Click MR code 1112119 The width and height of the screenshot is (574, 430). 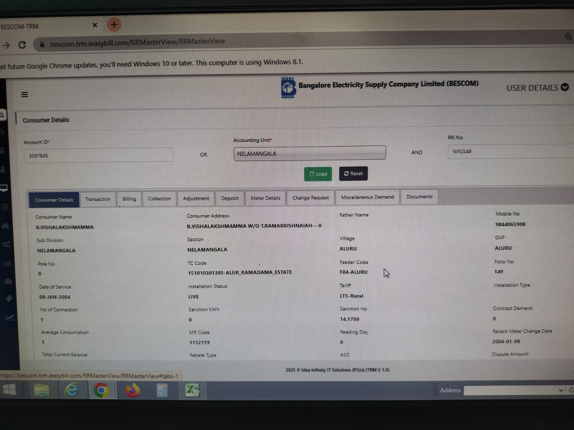199,343
